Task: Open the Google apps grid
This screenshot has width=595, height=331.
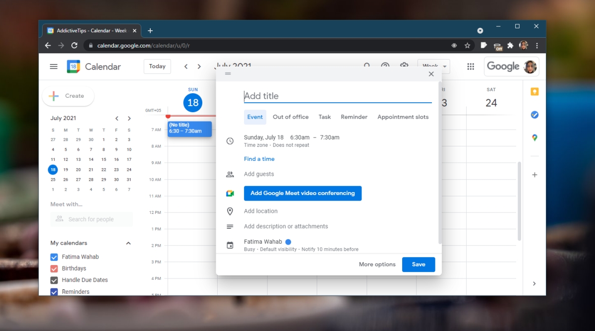Action: 471,66
